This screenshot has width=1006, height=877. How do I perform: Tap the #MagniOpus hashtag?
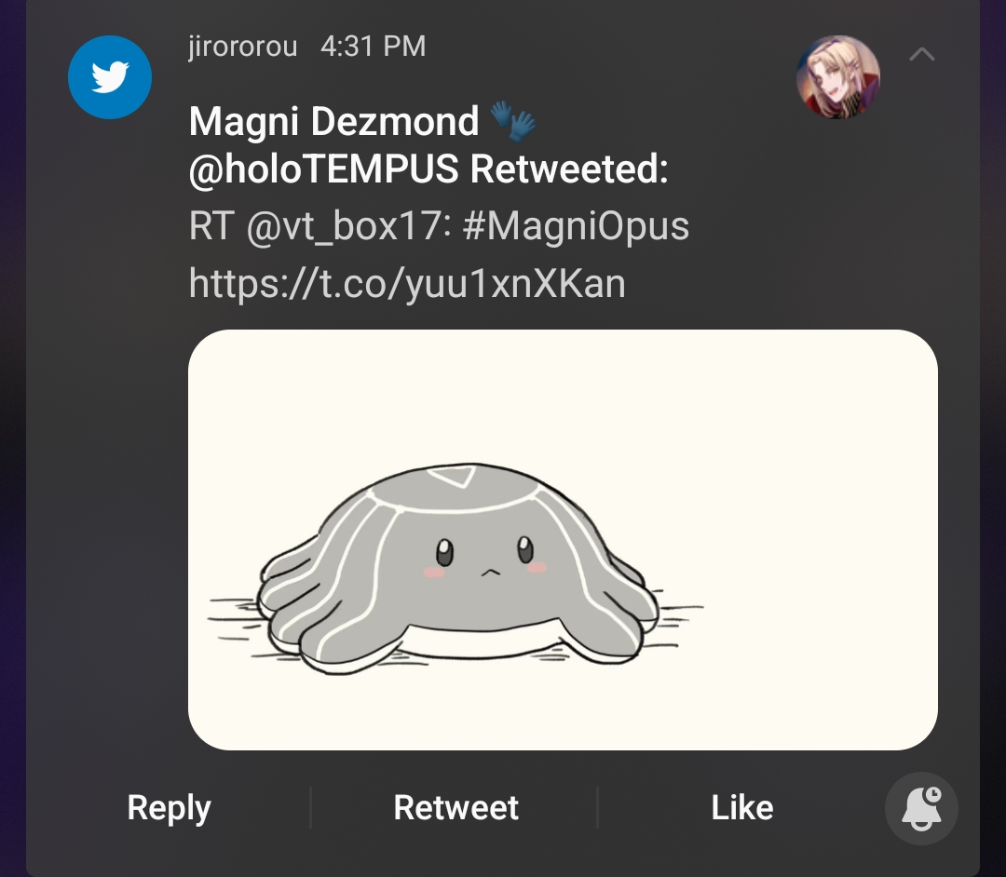click(x=575, y=226)
